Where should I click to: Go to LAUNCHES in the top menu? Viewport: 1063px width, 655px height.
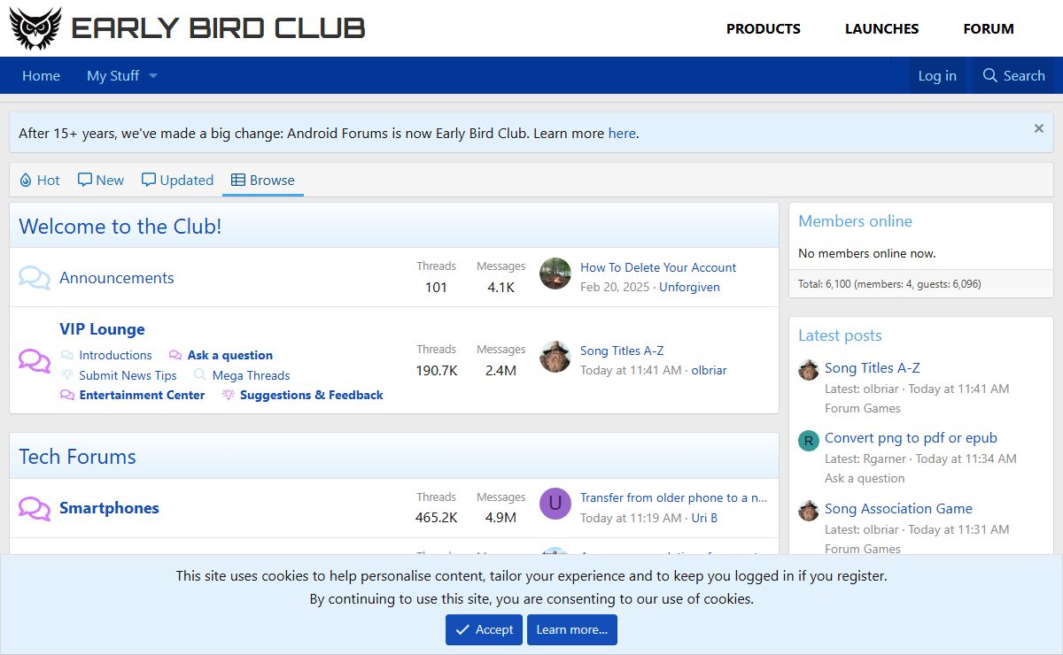(x=881, y=28)
